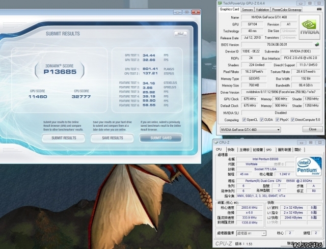The image size is (326, 249).
Task: Click the SUBMIT SAVED button in 3DMark
Action: [161, 138]
